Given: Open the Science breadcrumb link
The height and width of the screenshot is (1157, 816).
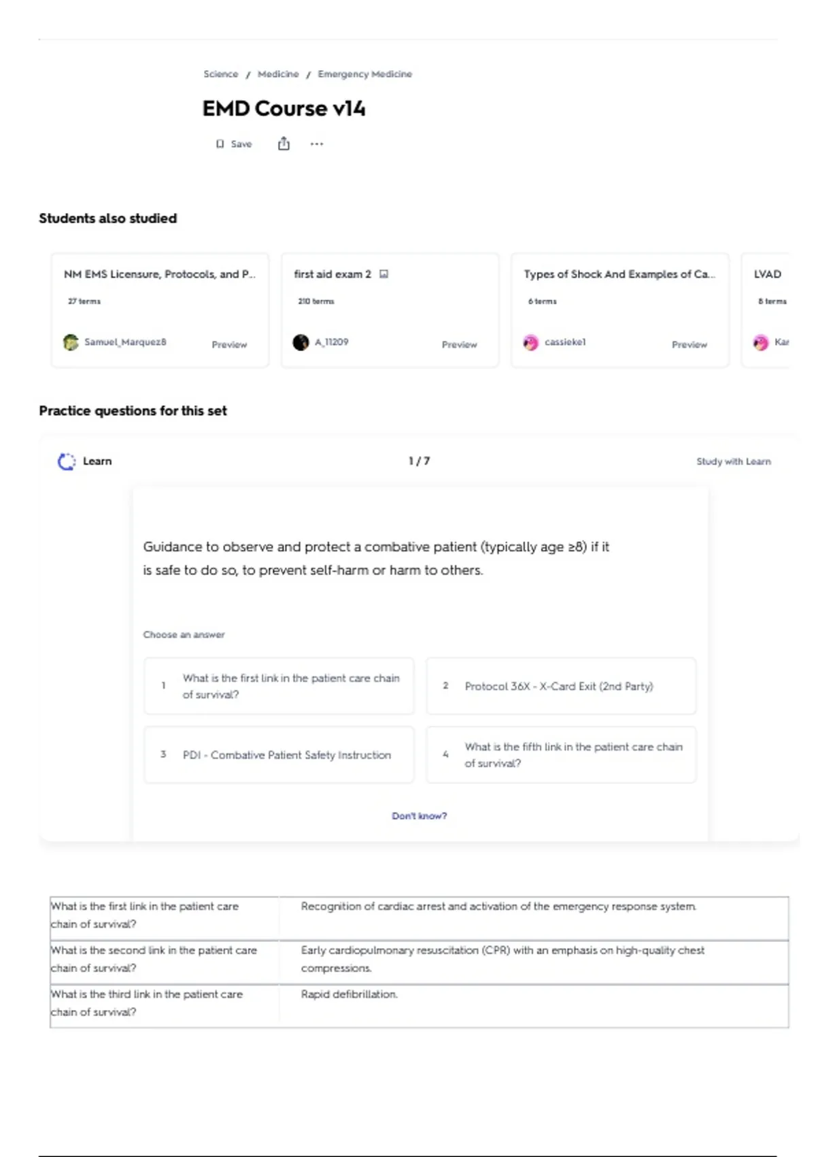Looking at the screenshot, I should 221,74.
